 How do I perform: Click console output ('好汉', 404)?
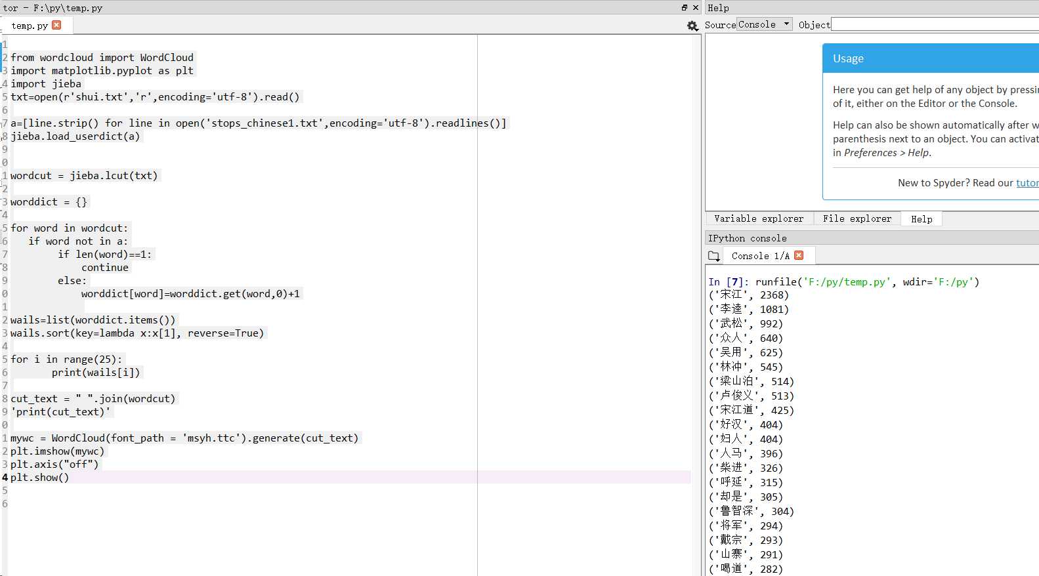pyautogui.click(x=746, y=425)
